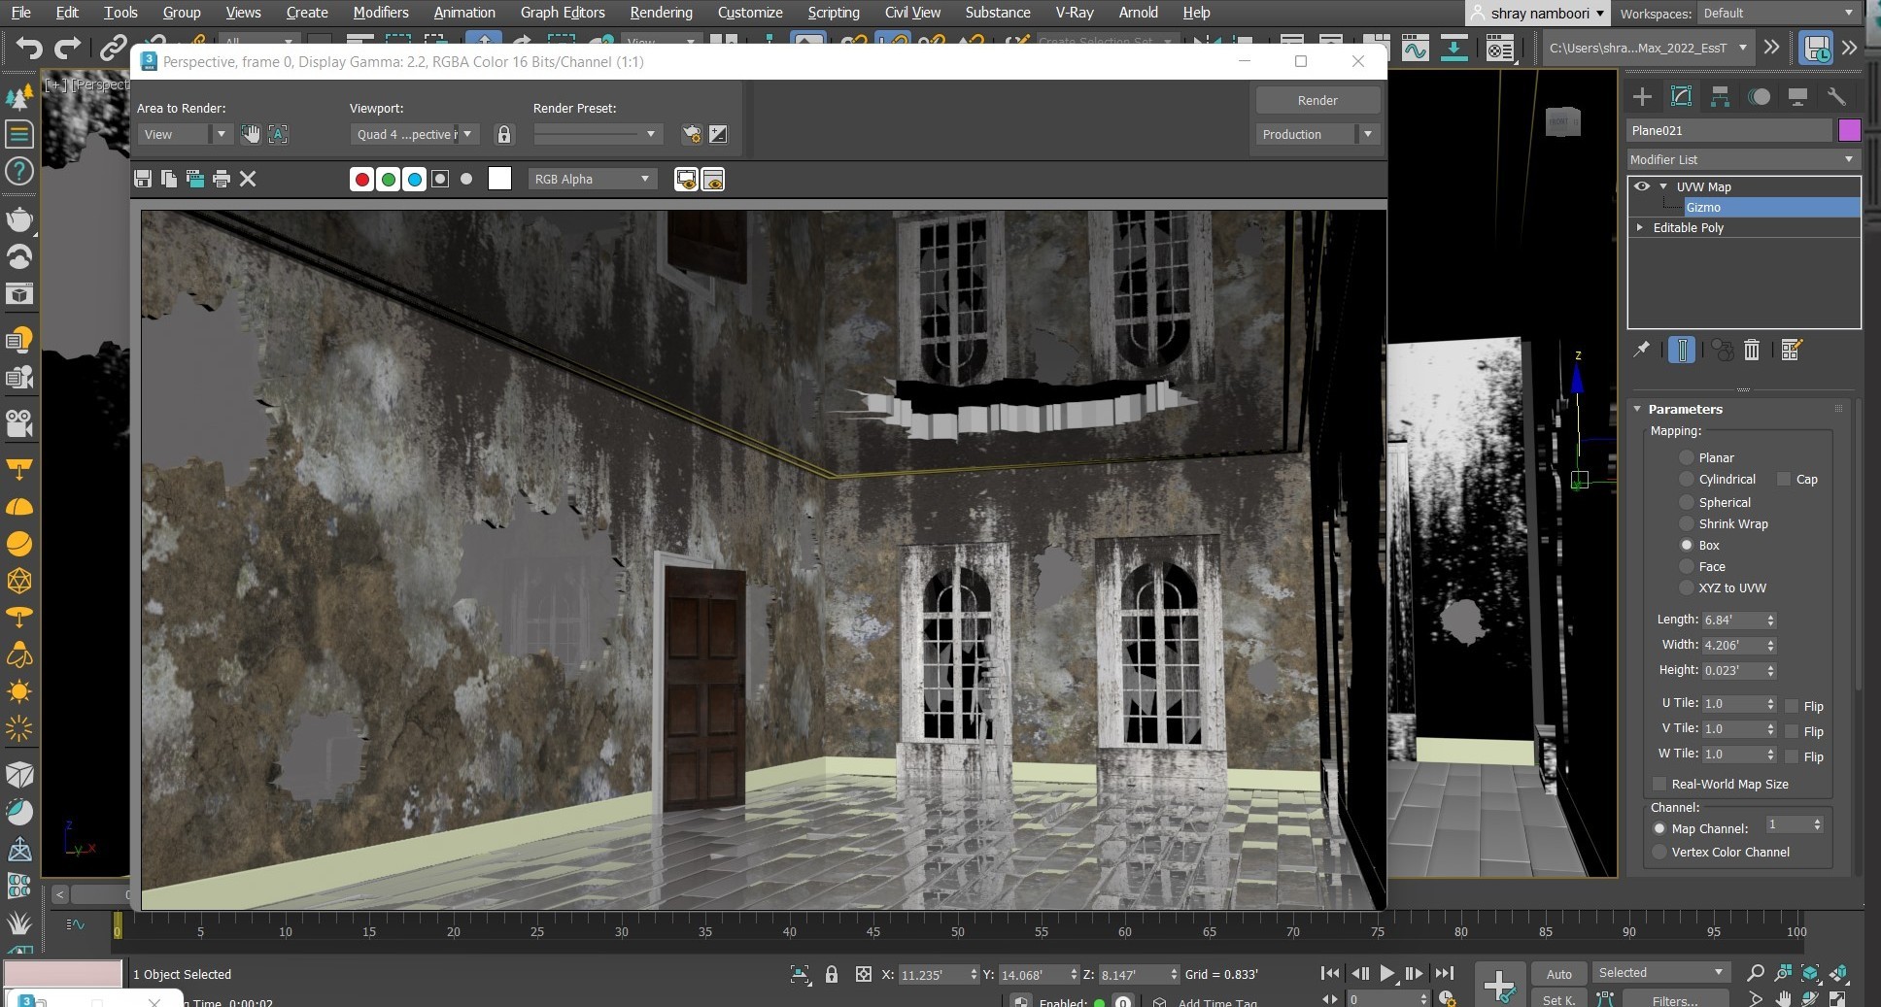
Task: Open the Utilities wrench panel
Action: 1836,96
